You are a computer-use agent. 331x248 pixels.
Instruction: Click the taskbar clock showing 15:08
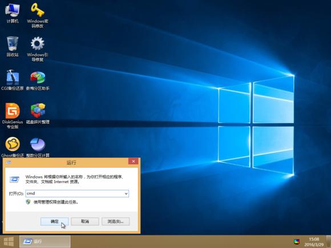point(314,242)
